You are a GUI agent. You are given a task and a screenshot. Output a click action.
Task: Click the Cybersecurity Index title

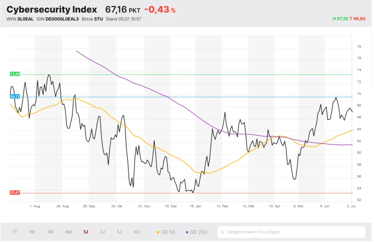[x=52, y=10]
